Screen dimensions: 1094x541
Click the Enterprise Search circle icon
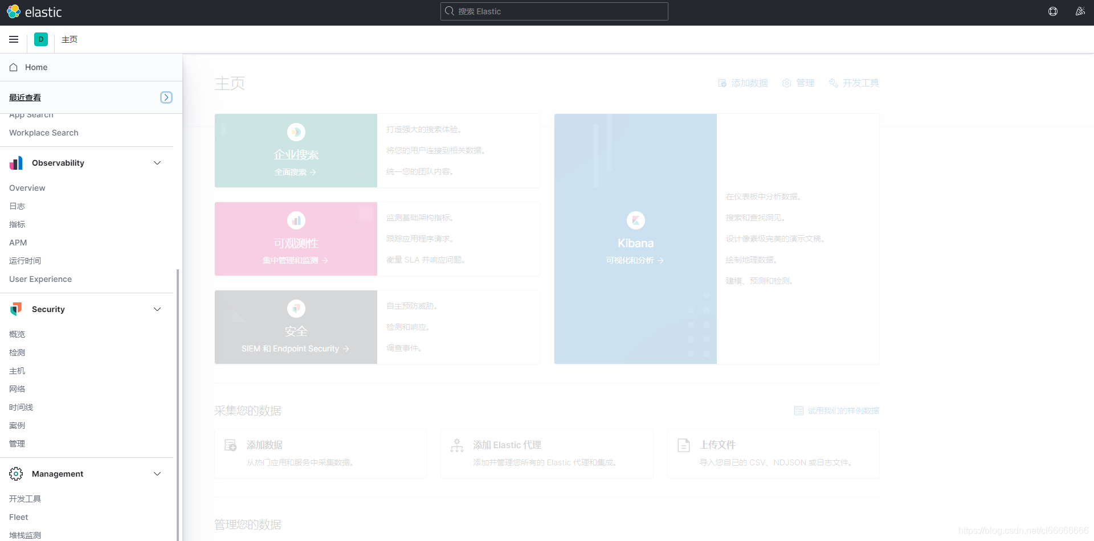[296, 132]
